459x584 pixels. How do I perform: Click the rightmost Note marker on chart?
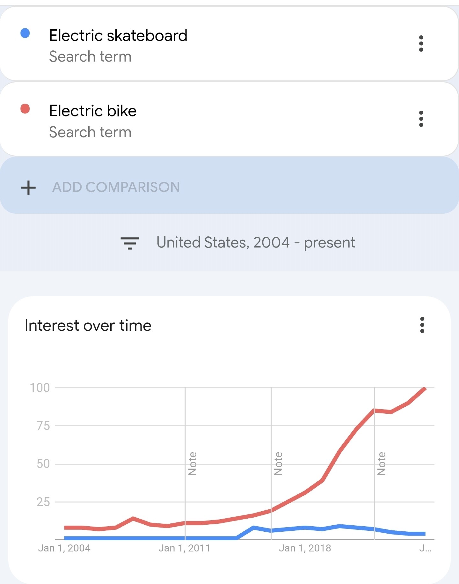click(x=382, y=463)
